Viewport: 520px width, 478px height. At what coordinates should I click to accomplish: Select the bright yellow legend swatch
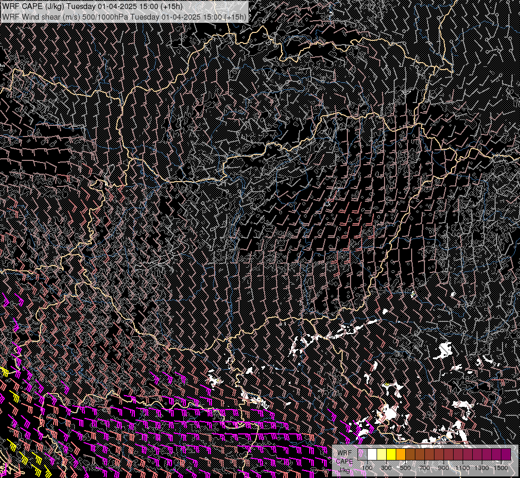[x=391, y=454]
